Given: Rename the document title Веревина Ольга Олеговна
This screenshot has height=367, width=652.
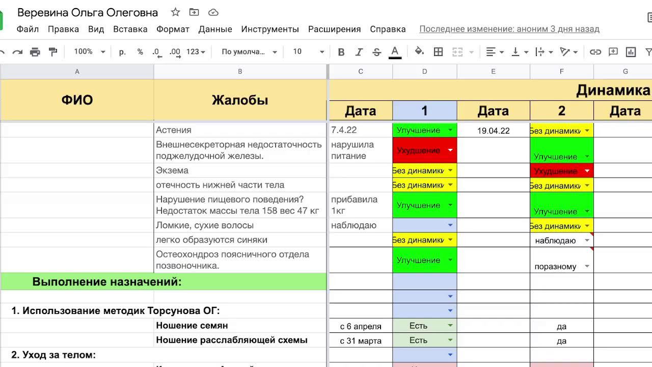Looking at the screenshot, I should (x=88, y=12).
